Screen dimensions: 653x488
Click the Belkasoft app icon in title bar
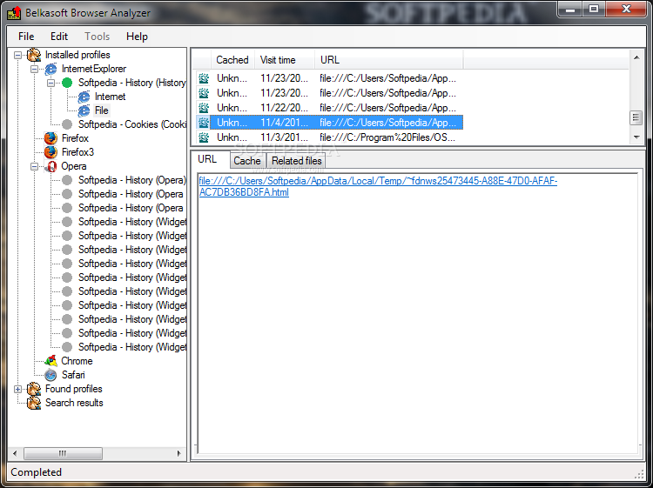(14, 13)
